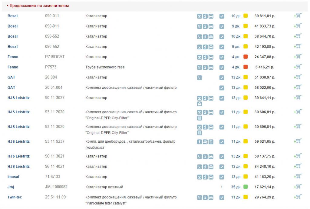Image resolution: width=310 pixels, height=209 pixels.
Task: Toggle checkmark in Fenno P719DCAT row
Action: coord(222,57)
